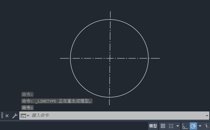The image size is (210, 130).
Task: Open polar tracking angle dropdown
Action: pyautogui.click(x=200, y=126)
